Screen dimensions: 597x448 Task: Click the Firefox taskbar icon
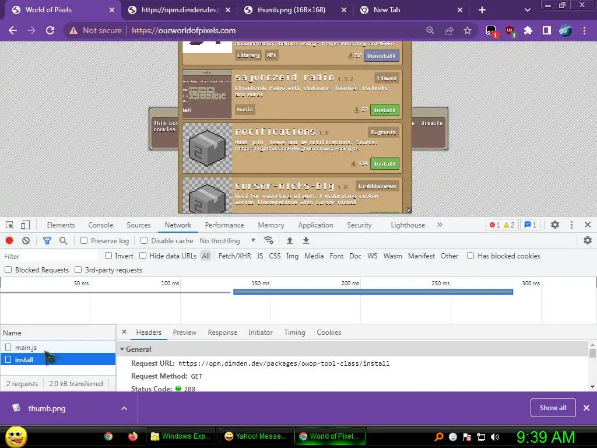tap(132, 436)
